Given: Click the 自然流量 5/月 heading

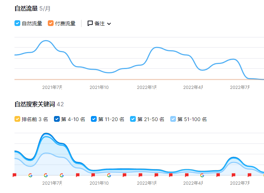Looking at the screenshot, I should [x=32, y=9].
